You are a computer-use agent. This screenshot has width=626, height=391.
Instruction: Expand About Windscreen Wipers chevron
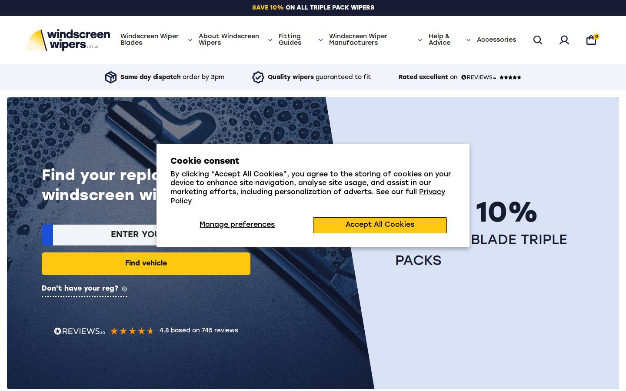click(x=270, y=40)
